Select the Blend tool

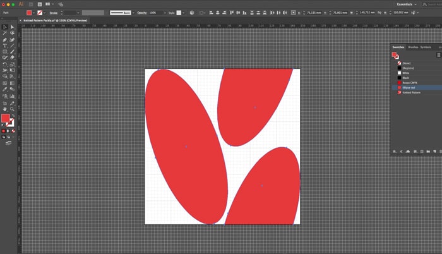point(12,89)
